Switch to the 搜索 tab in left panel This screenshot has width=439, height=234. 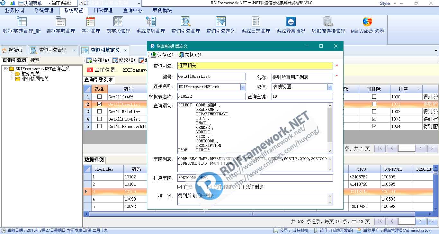point(35,60)
